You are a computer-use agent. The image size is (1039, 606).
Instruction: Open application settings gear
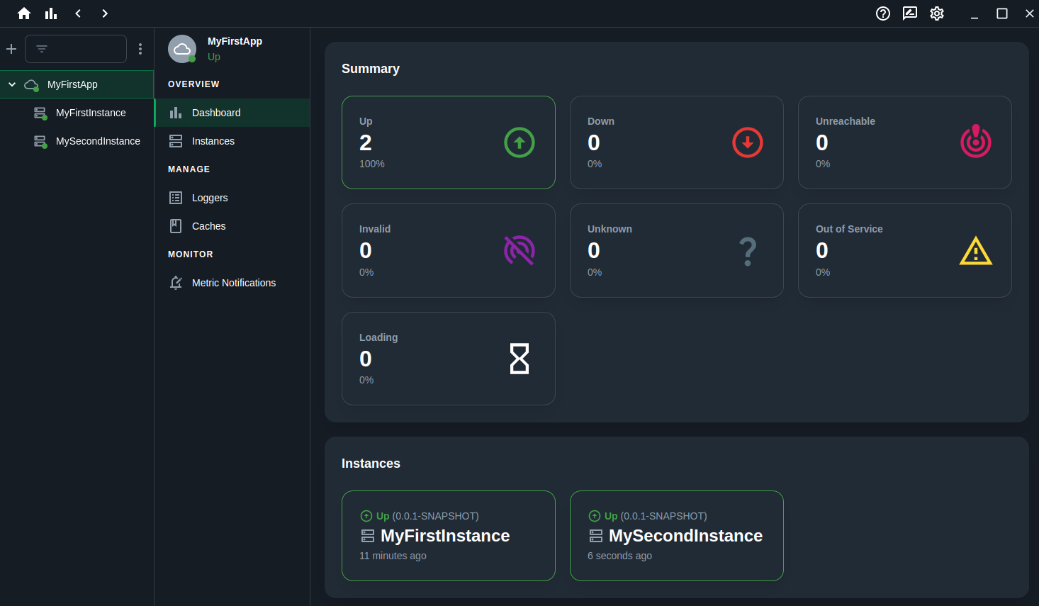click(937, 13)
